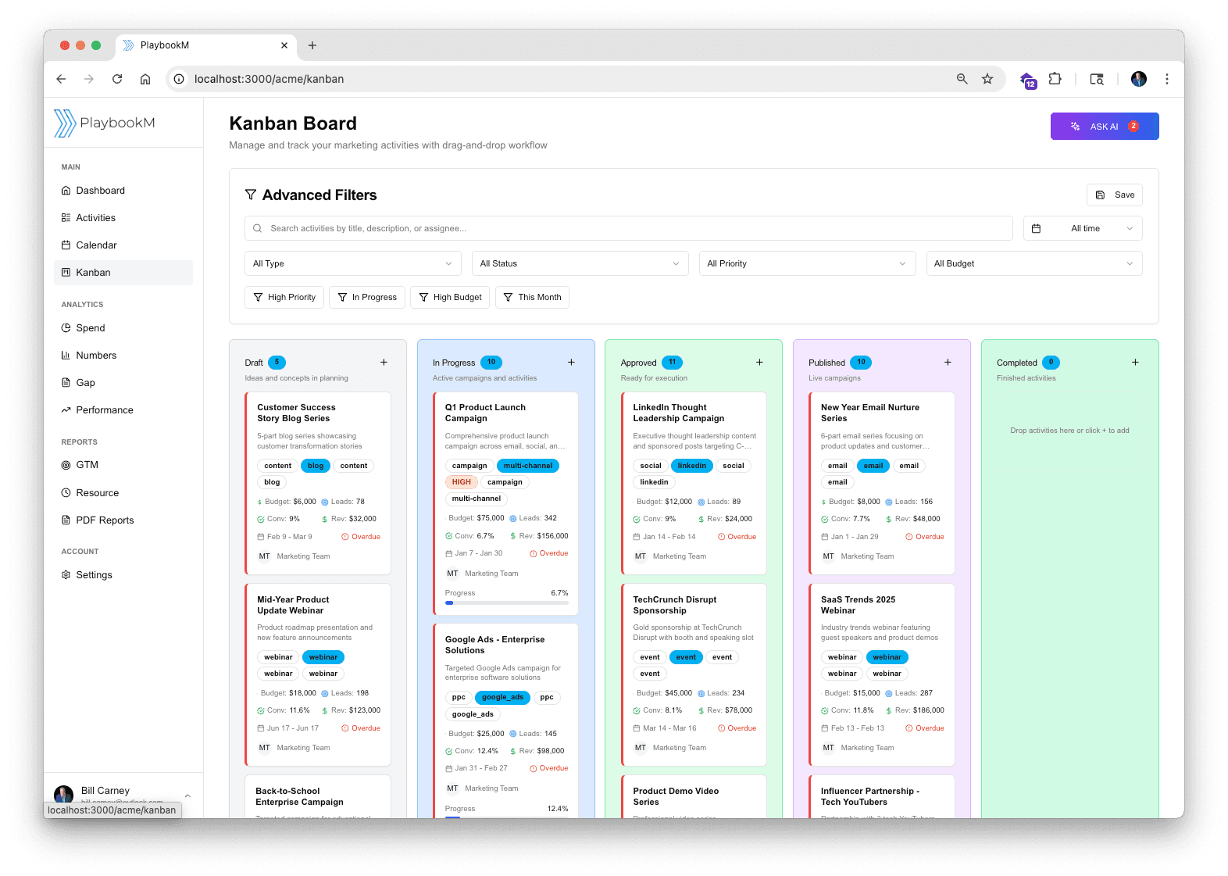Toggle the In Progress quick filter

click(x=367, y=297)
